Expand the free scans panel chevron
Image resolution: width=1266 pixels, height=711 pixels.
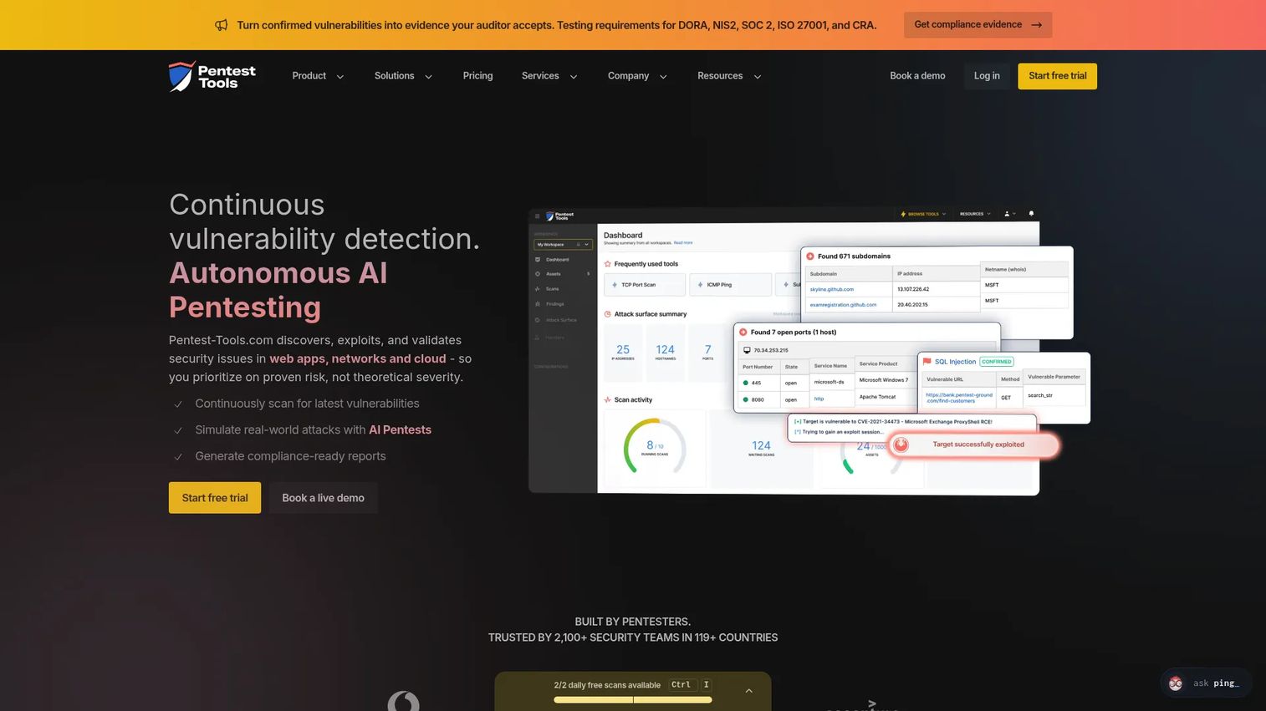point(749,691)
